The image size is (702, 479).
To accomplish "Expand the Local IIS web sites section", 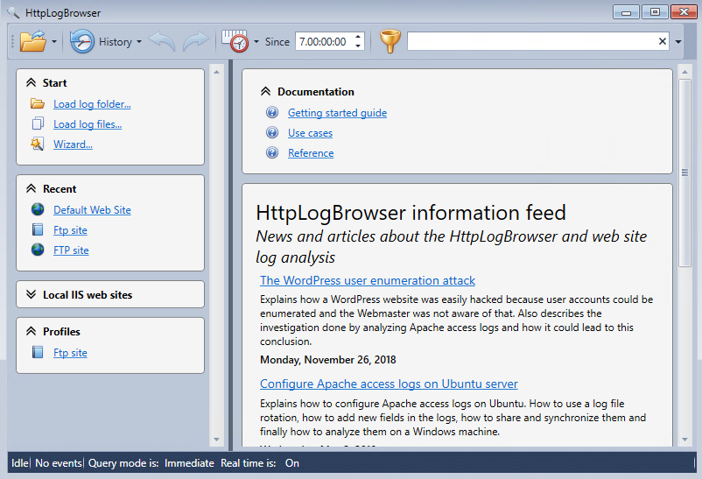I will pos(32,295).
